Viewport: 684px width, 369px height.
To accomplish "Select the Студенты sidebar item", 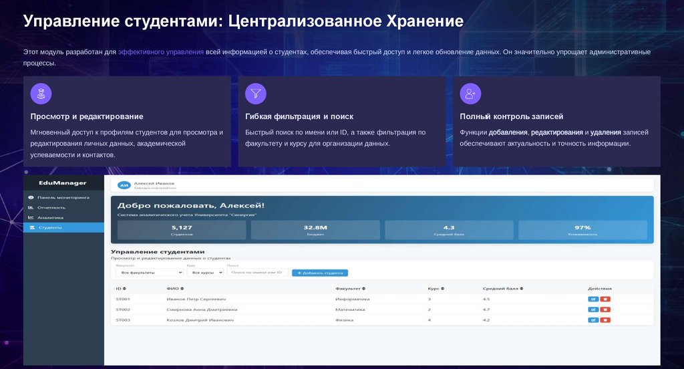I will point(63,227).
